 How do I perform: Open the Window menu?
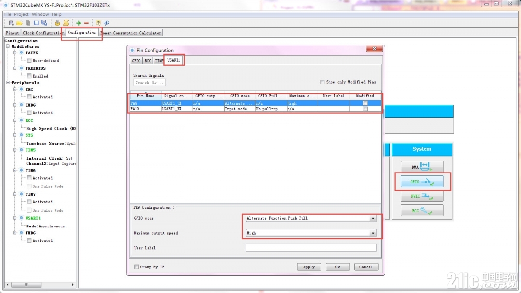[x=40, y=14]
